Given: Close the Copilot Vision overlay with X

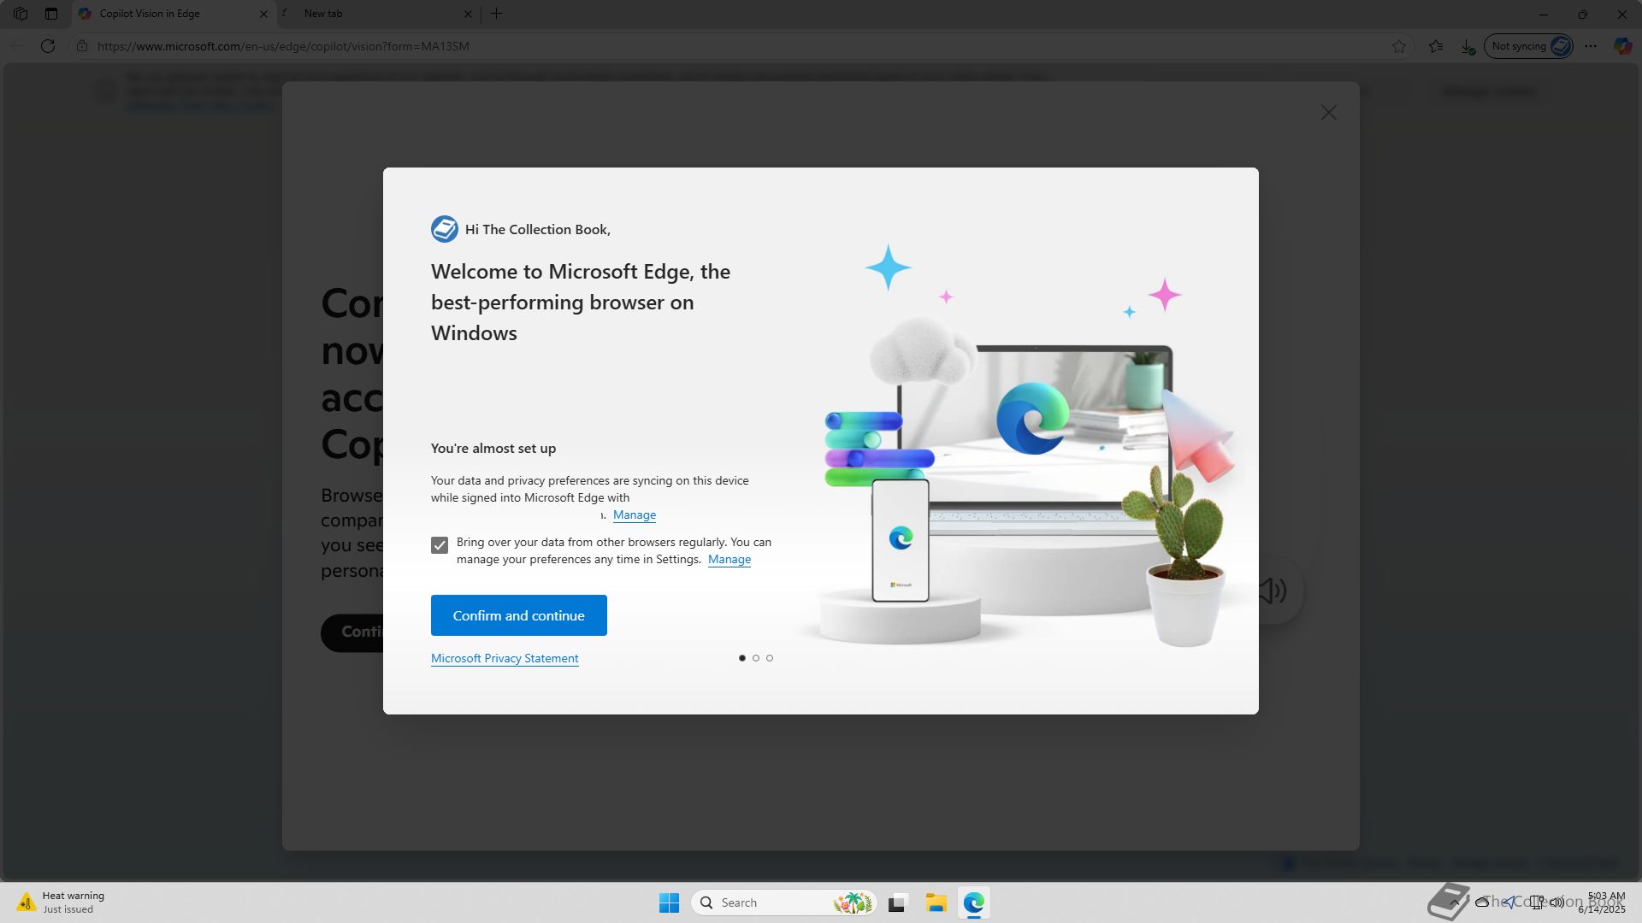Looking at the screenshot, I should tap(1328, 113).
